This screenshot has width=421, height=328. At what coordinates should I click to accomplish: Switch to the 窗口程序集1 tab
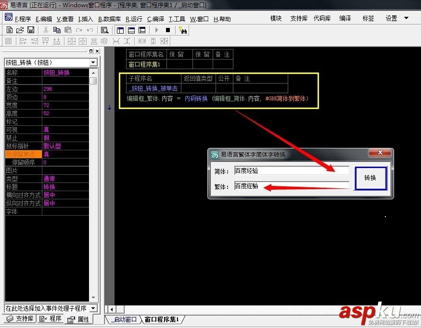(x=162, y=319)
